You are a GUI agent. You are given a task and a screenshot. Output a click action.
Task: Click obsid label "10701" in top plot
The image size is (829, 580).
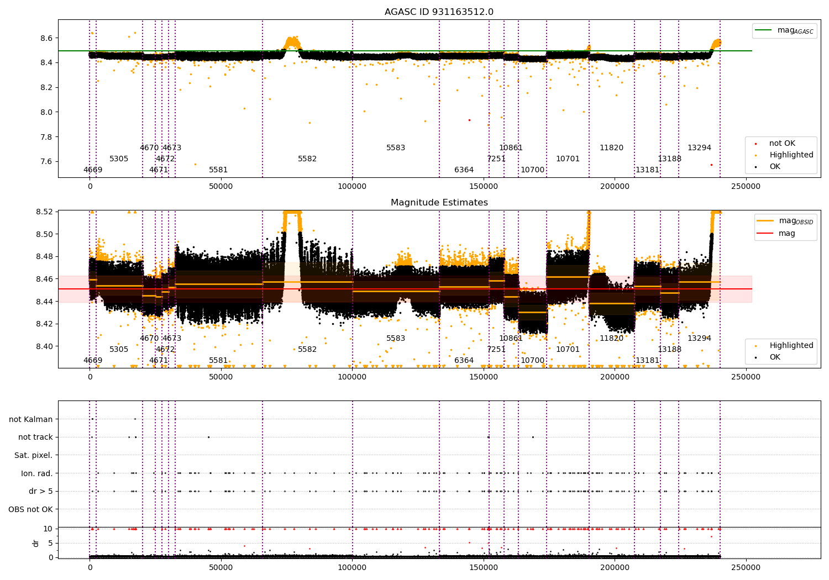(568, 159)
